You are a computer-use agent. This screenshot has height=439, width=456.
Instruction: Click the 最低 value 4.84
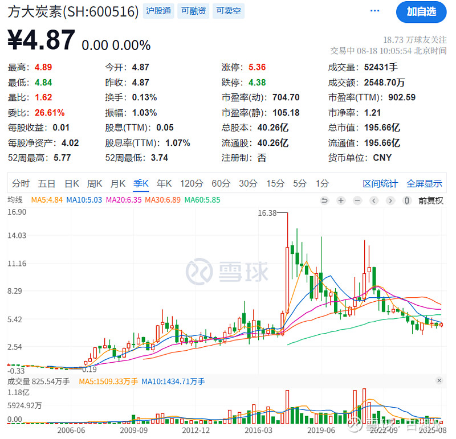click(x=43, y=83)
